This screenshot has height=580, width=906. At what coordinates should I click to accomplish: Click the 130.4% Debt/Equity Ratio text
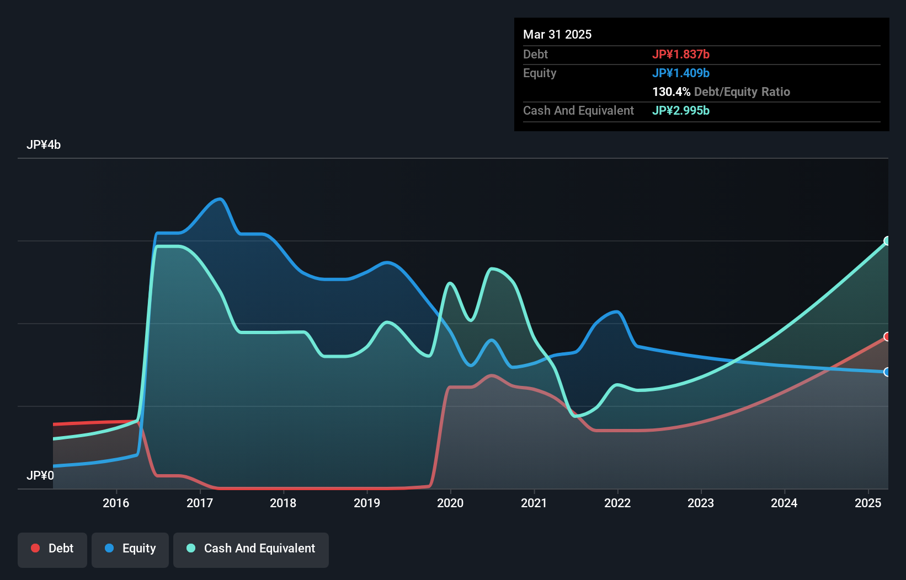[721, 92]
